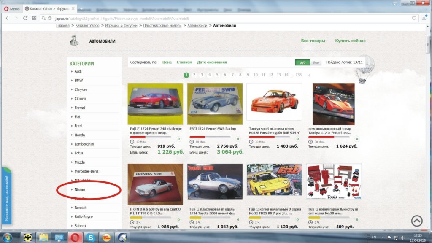Click the address bar URL field
Viewport: 432px width, 243px height.
click(211, 18)
